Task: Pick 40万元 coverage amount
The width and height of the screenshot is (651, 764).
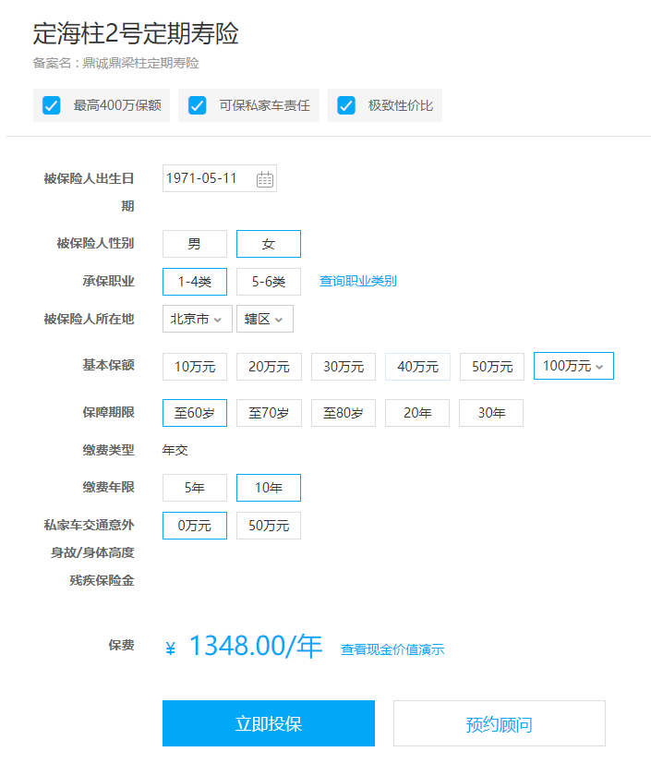Action: [417, 367]
